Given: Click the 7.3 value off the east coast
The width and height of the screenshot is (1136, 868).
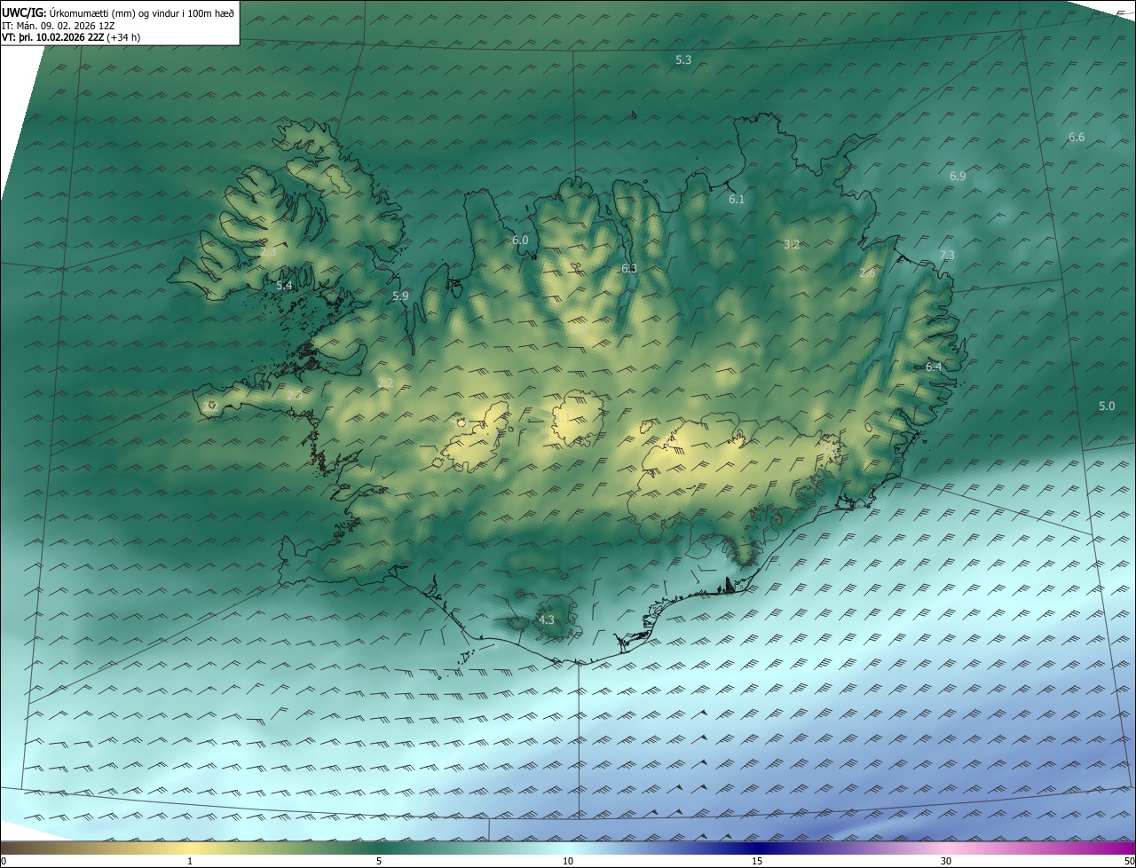Looking at the screenshot, I should (x=947, y=255).
